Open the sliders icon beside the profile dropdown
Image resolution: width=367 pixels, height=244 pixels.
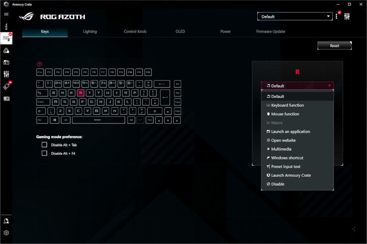pyautogui.click(x=347, y=16)
